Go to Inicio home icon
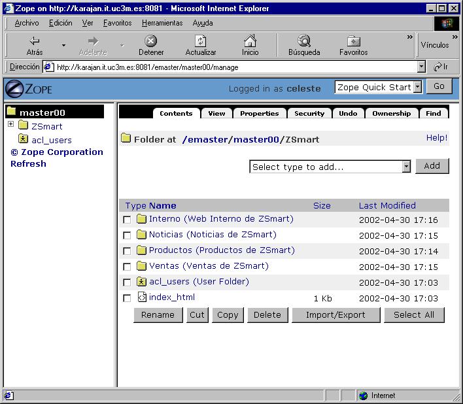The width and height of the screenshot is (463, 404). [x=250, y=41]
